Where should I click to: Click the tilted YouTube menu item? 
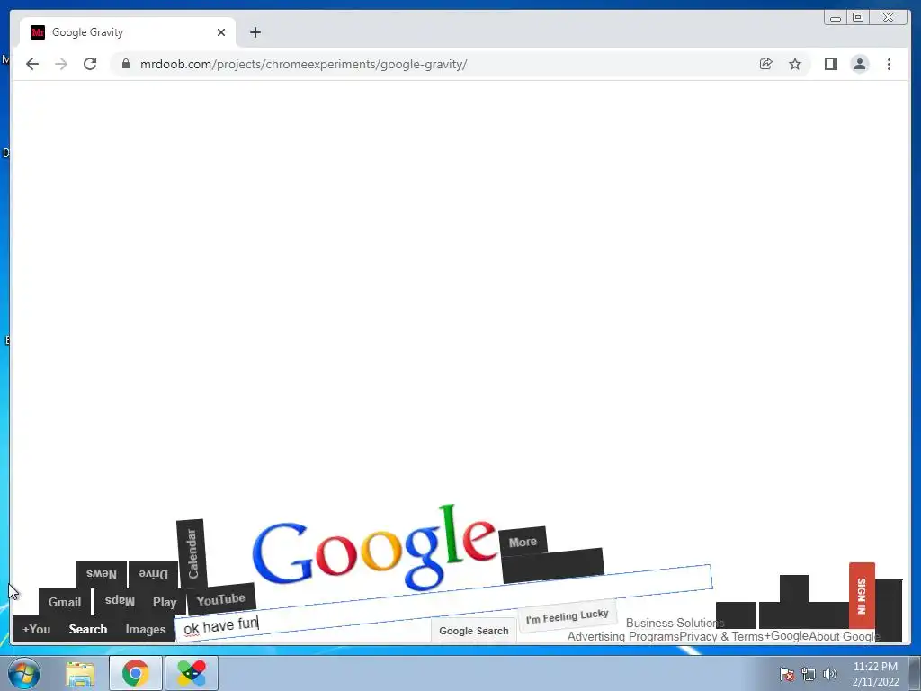click(x=221, y=599)
